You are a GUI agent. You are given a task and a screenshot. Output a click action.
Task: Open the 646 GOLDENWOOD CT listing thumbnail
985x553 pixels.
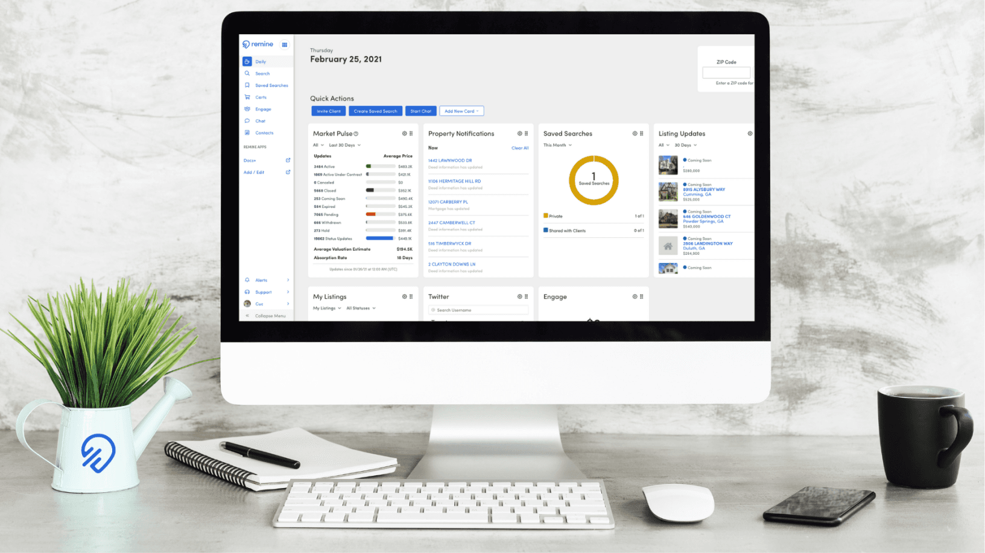[x=668, y=219]
